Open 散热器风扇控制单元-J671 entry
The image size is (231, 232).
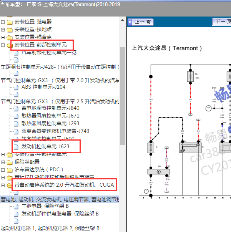point(50,116)
